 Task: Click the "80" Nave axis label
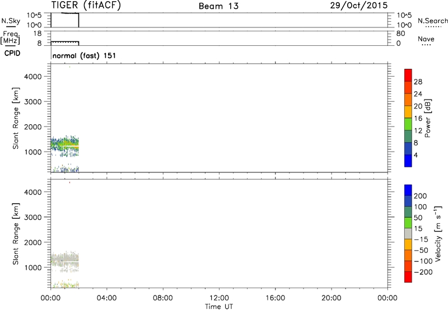(400, 34)
